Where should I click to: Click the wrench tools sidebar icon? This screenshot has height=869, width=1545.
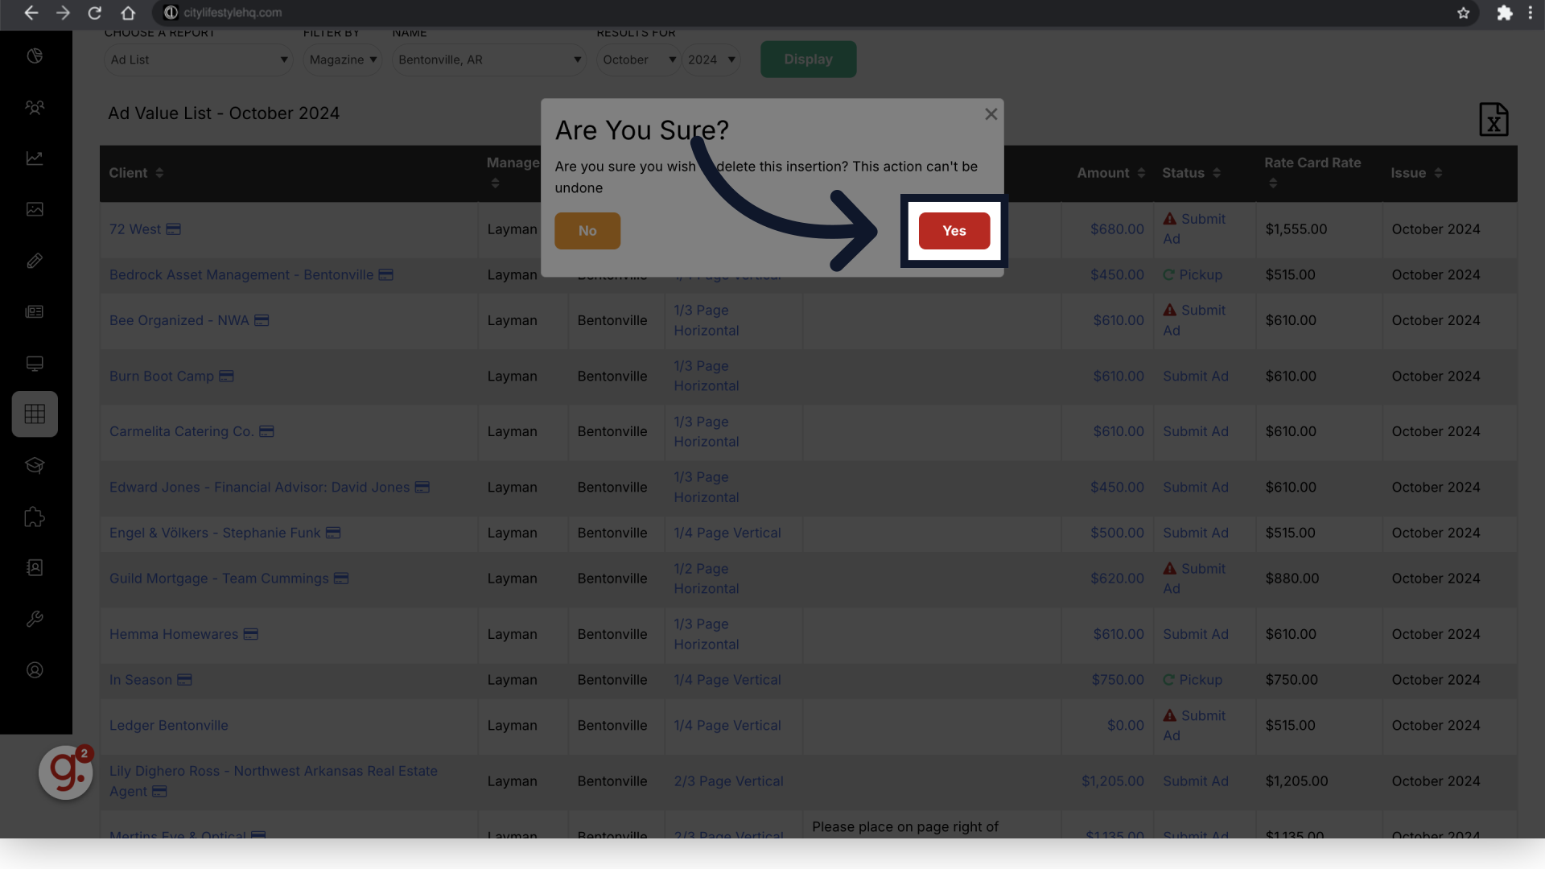click(x=35, y=619)
